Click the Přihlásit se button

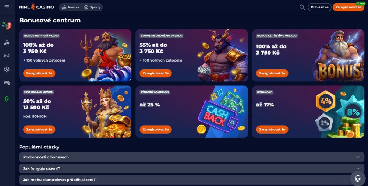pyautogui.click(x=320, y=7)
